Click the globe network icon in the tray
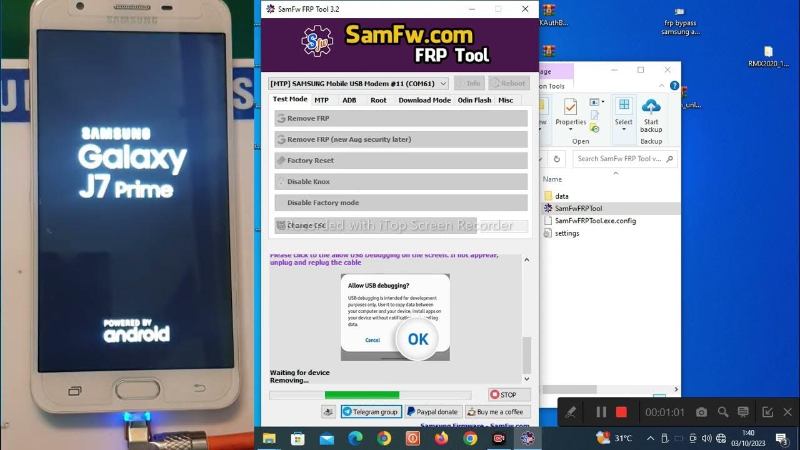The height and width of the screenshot is (450, 800). [x=721, y=439]
